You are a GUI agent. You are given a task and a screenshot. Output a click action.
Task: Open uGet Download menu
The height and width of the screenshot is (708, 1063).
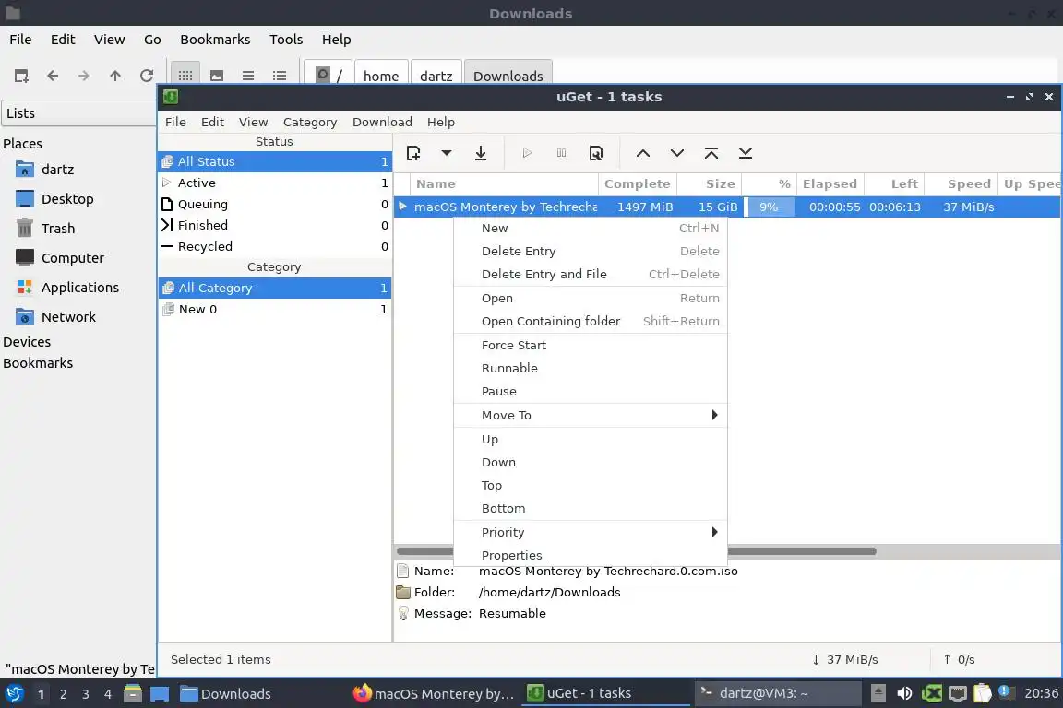[x=382, y=122]
